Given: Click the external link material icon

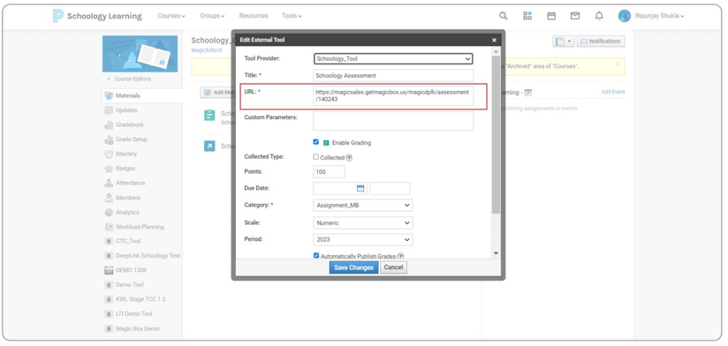Looking at the screenshot, I should 210,146.
